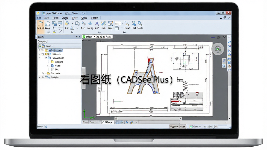Click the circular arrow icon in the title bar

tap(83, 13)
